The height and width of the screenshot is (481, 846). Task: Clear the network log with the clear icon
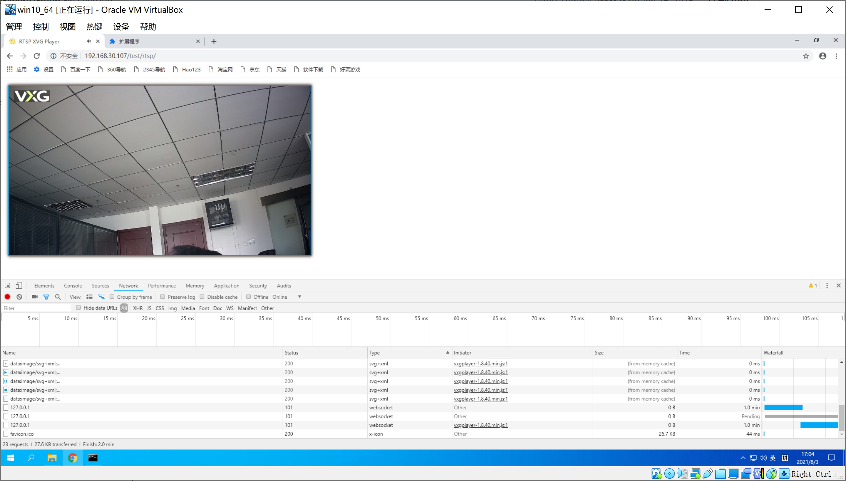(19, 297)
